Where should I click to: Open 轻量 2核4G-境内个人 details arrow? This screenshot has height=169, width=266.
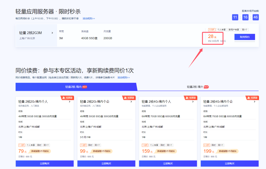[x=193, y=102]
